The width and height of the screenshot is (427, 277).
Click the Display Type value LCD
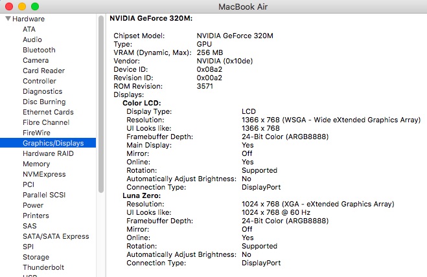tap(249, 111)
